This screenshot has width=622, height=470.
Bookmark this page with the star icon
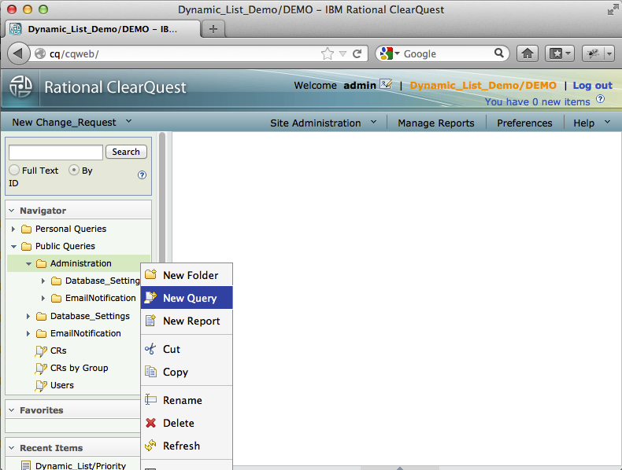(328, 53)
